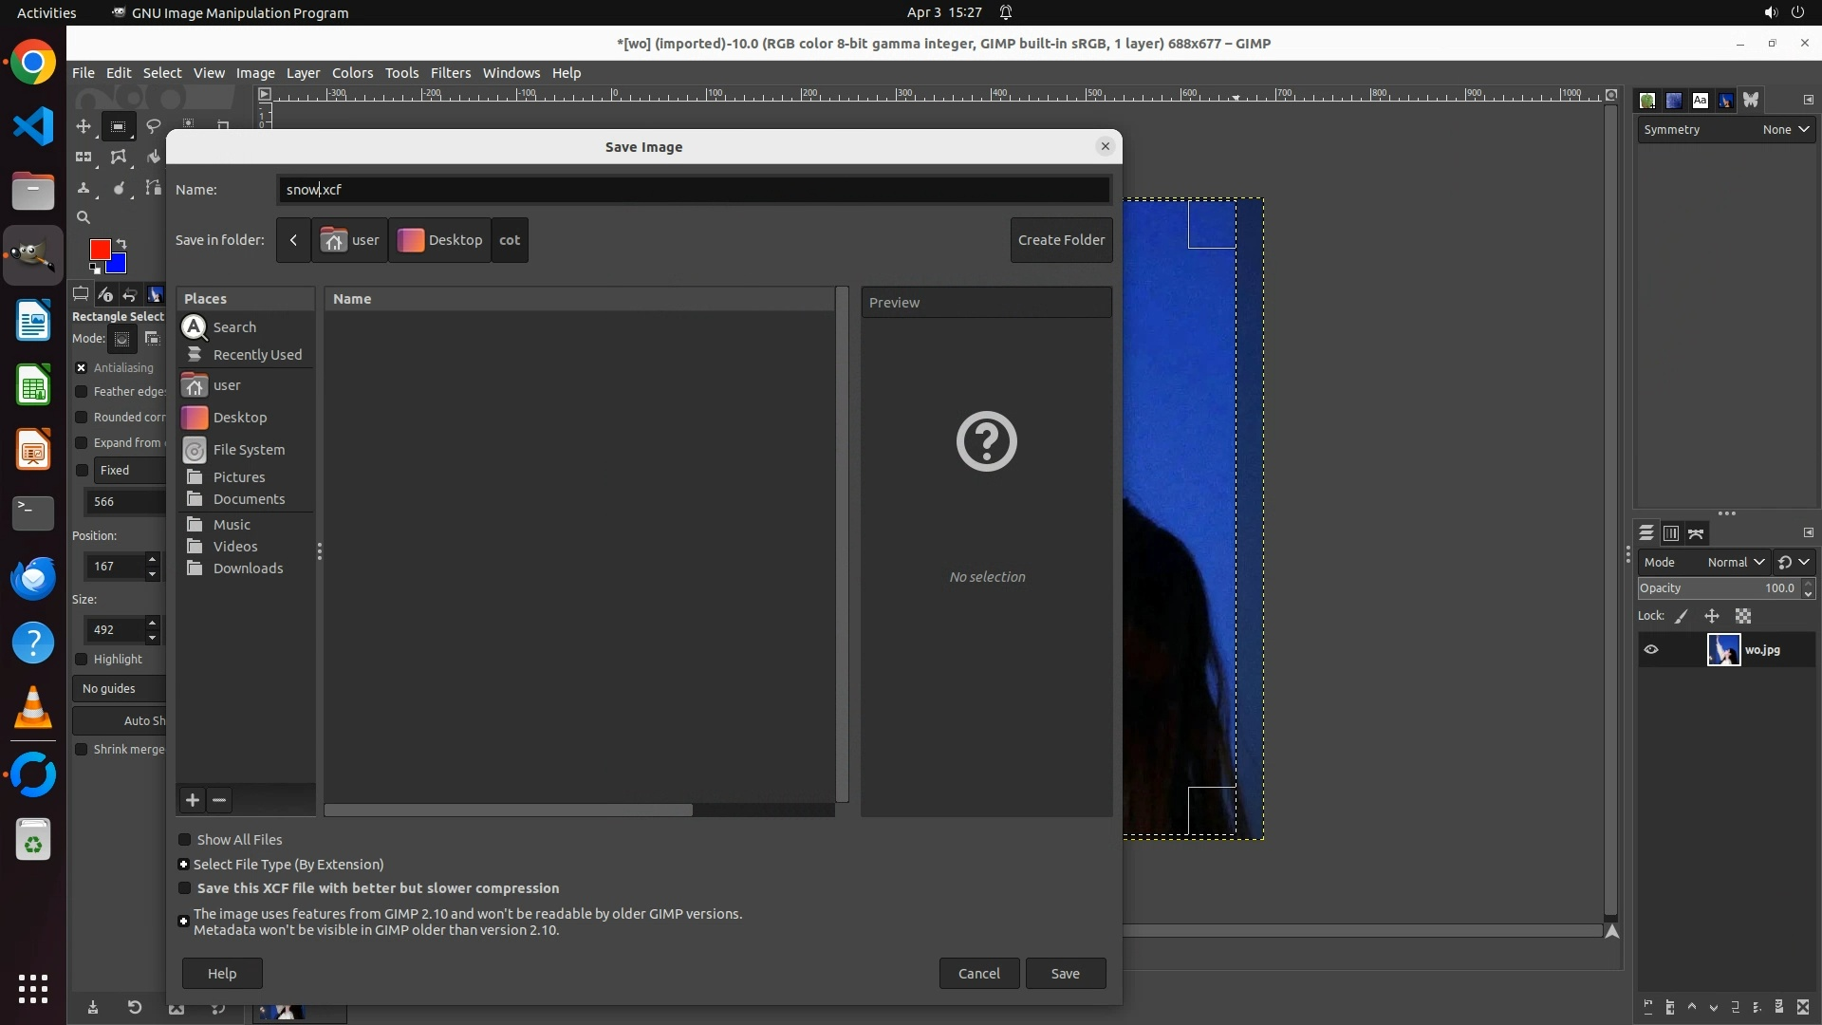Open the Symmetry None dropdown
This screenshot has height=1025, width=1822.
coord(1785,130)
